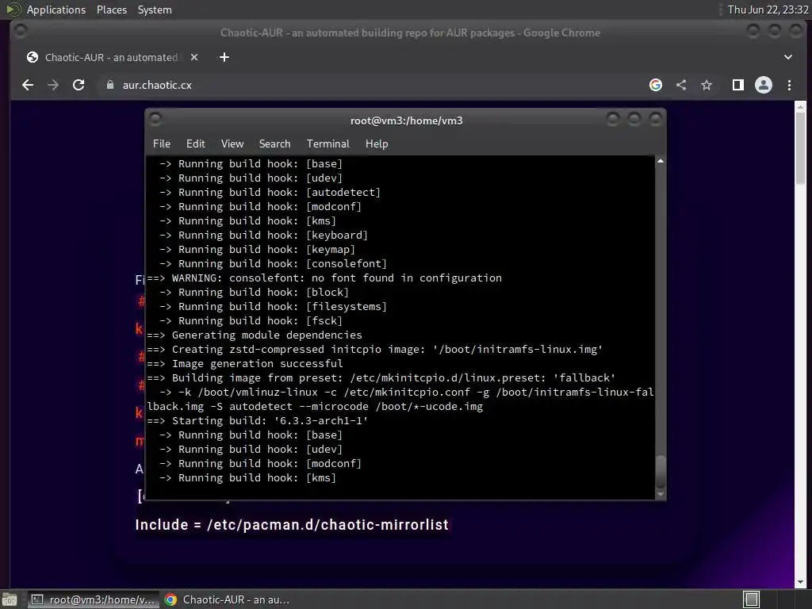Click the terminal title root@vm3:/home/vm3
This screenshot has width=812, height=609.
(407, 121)
